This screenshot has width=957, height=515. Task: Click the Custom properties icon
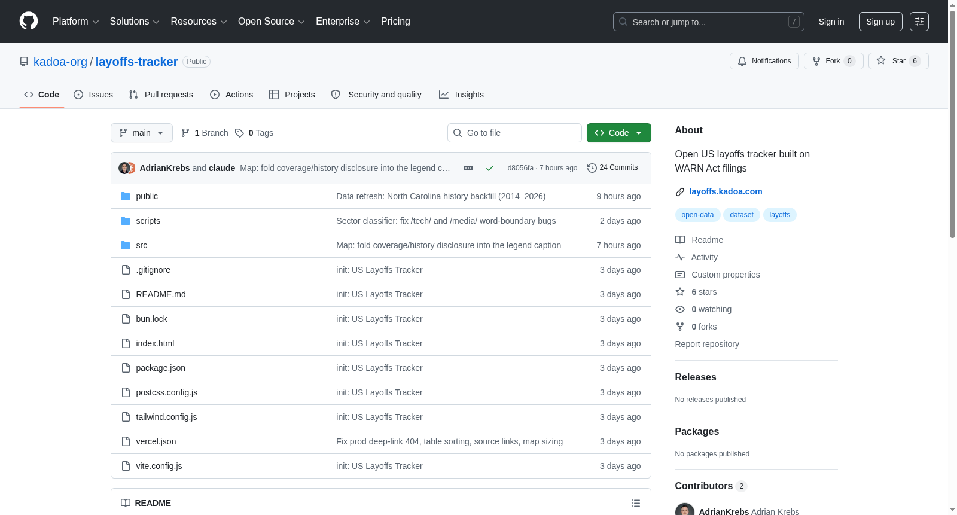point(680,275)
